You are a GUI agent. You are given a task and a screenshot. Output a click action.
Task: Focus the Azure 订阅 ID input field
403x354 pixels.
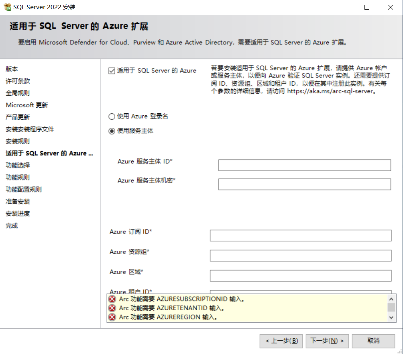[x=301, y=235]
